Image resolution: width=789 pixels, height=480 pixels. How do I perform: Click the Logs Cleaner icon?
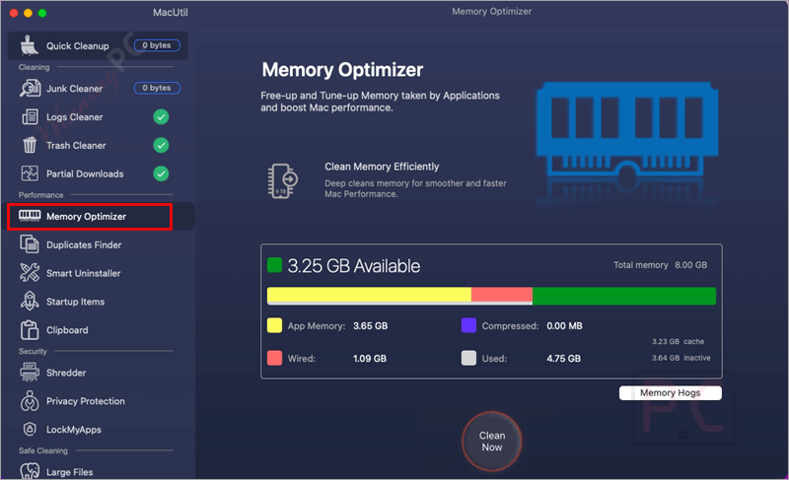pos(30,117)
